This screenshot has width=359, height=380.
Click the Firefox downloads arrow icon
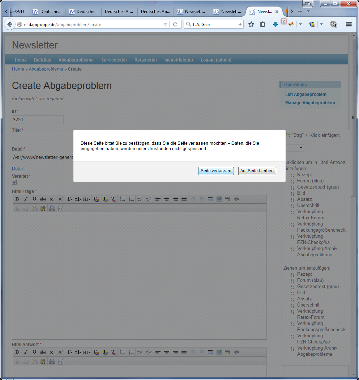[275, 24]
